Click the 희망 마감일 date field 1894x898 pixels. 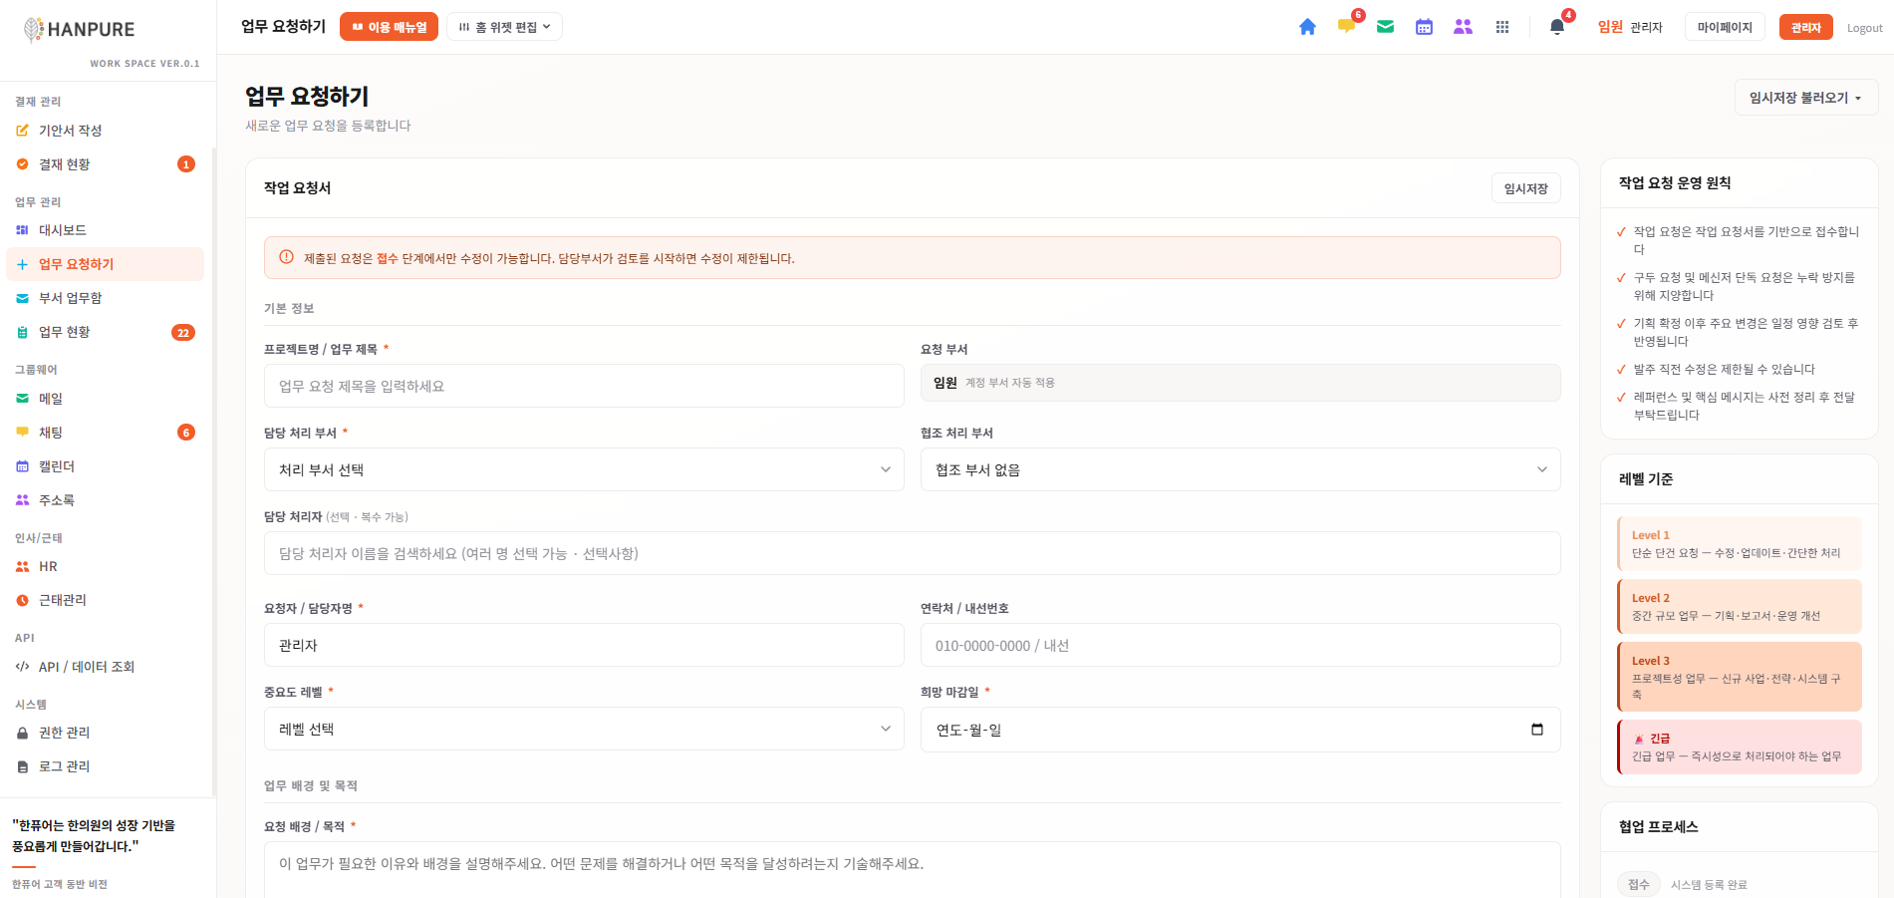1240,730
